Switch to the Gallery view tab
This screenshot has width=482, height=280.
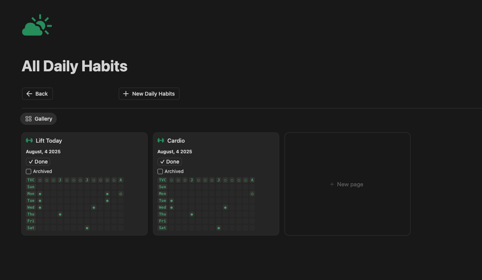coord(38,119)
